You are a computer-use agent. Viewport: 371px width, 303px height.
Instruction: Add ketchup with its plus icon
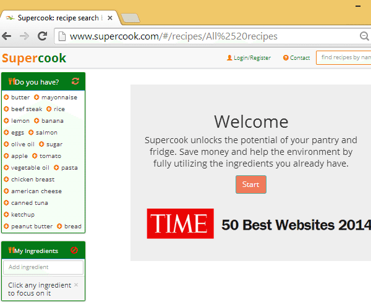pyautogui.click(x=6, y=214)
